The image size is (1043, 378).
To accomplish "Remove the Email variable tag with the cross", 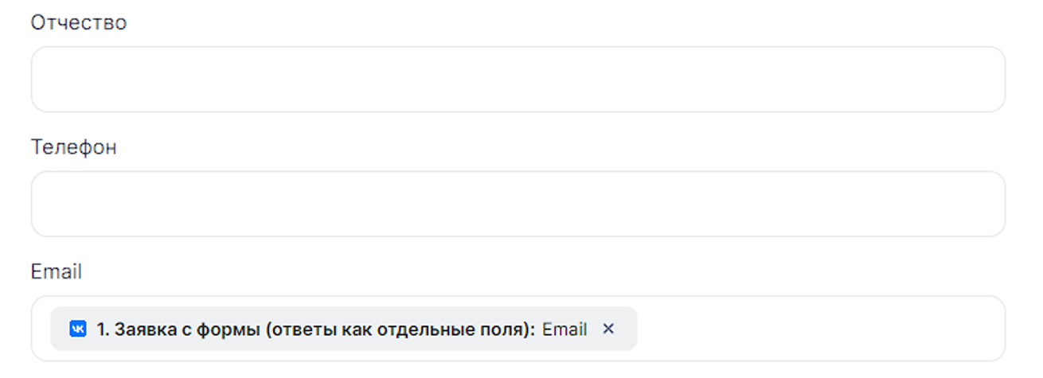I will pyautogui.click(x=608, y=329).
